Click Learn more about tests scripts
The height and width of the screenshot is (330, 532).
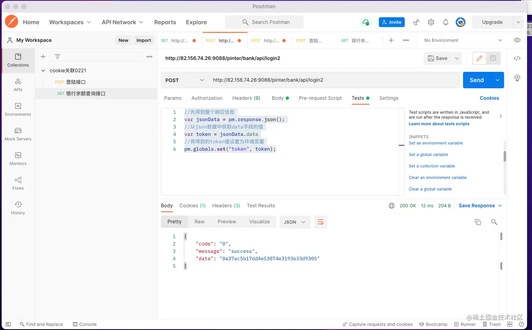439,124
